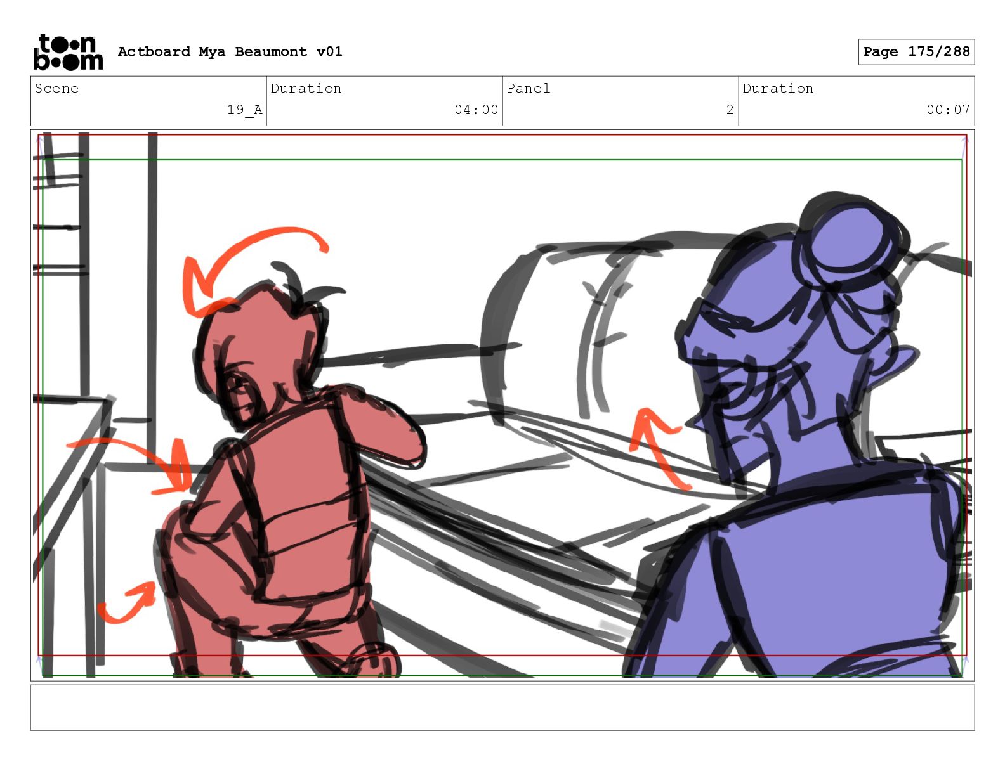Click the storyboard panel drawing
1005x776 pixels.
pos(502,405)
